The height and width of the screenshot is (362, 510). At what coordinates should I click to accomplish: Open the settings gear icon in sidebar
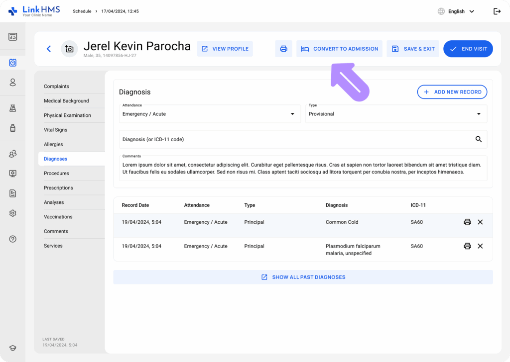pos(13,213)
